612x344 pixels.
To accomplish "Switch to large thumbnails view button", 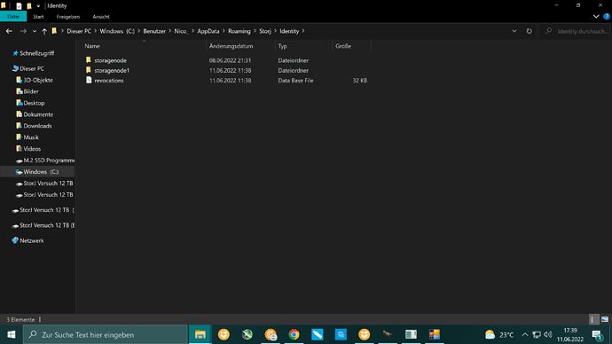I will [x=605, y=319].
